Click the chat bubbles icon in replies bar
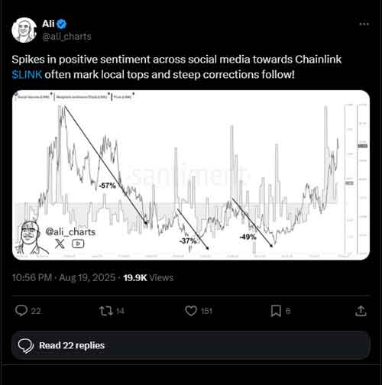The image size is (382, 385). tap(26, 346)
